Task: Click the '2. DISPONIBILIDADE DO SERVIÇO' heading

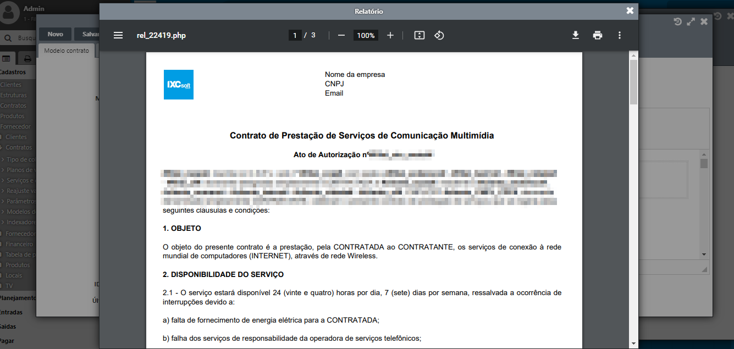Action: pos(223,274)
